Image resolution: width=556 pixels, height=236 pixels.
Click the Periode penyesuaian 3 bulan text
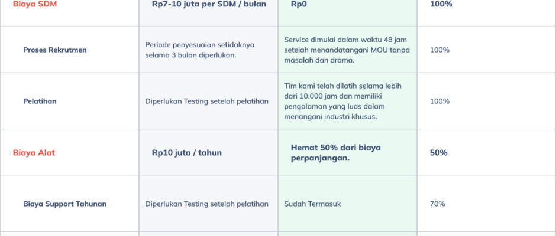tap(199, 50)
